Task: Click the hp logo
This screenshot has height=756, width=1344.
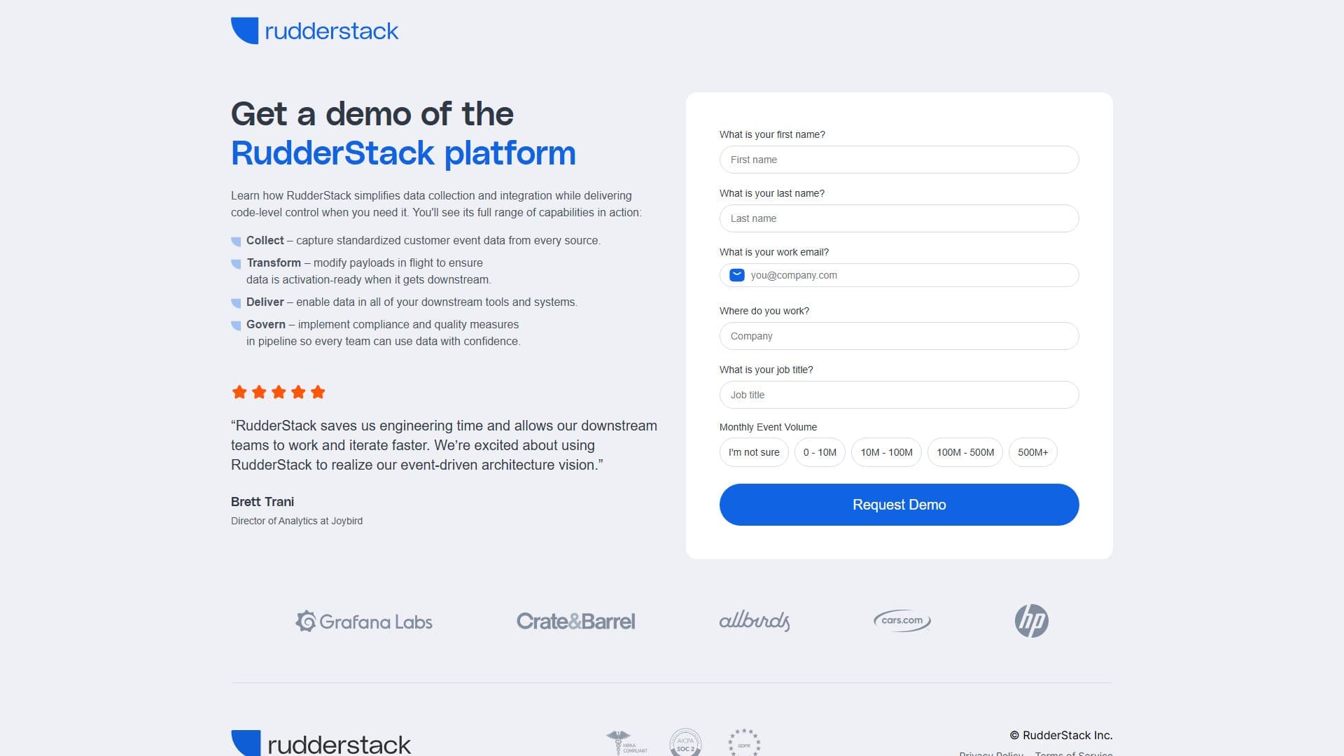Action: [1031, 620]
